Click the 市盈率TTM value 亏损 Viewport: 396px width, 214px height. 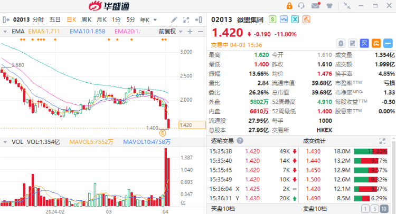coord(389,83)
